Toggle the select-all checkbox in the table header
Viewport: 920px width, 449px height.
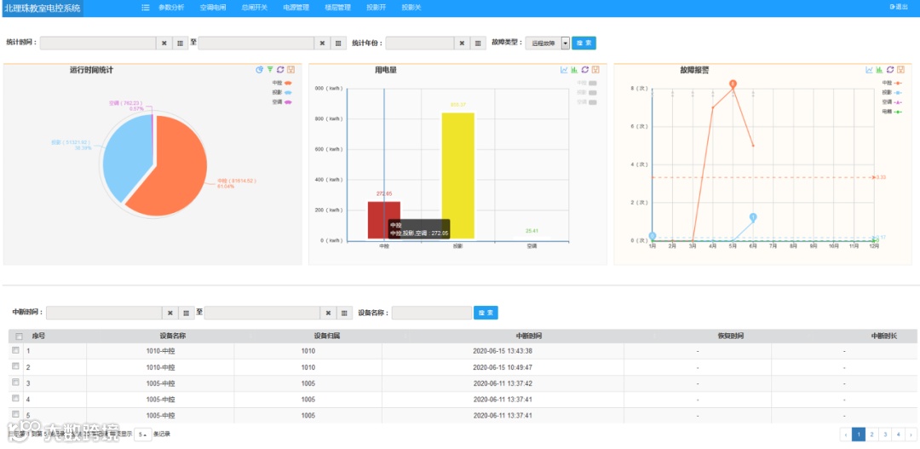19,337
